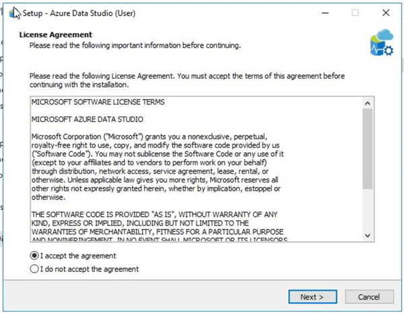Viewport: 404px width, 313px height.
Task: Click the "MICROSOFT SOFTWARE LICENSE TERMS" line
Action: click(x=98, y=102)
